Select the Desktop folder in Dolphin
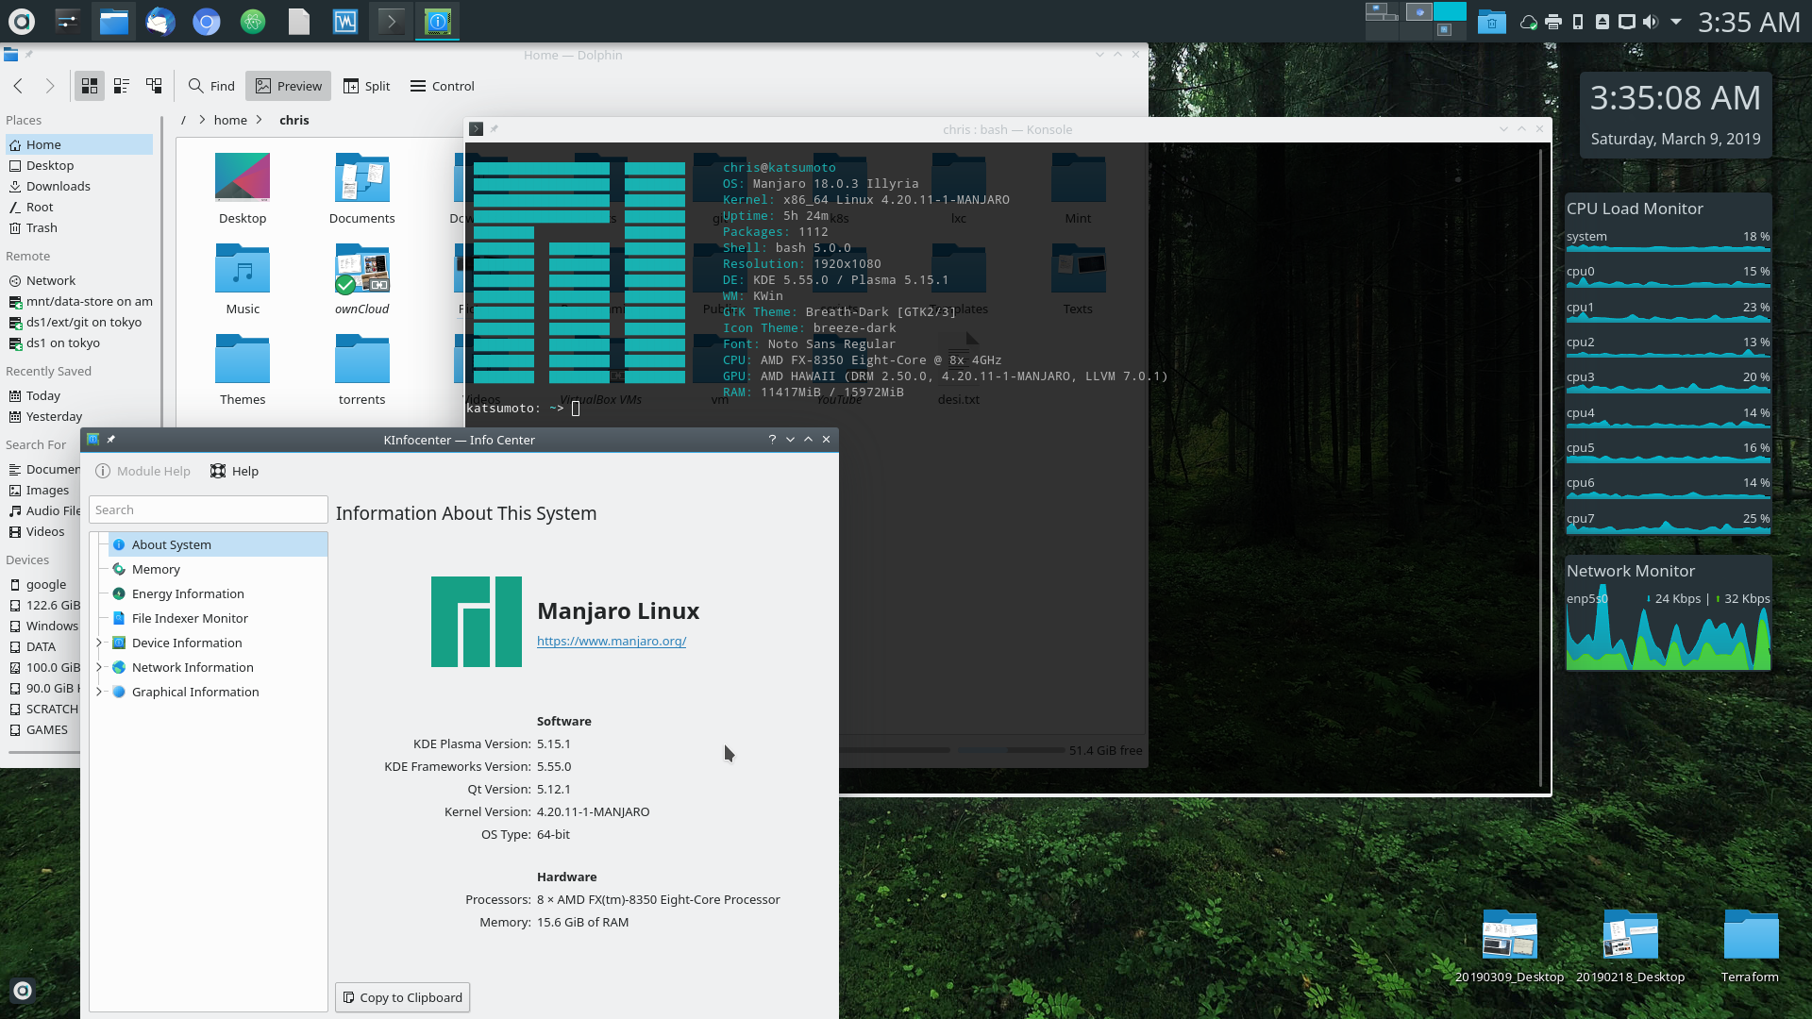1812x1019 pixels. 243,189
